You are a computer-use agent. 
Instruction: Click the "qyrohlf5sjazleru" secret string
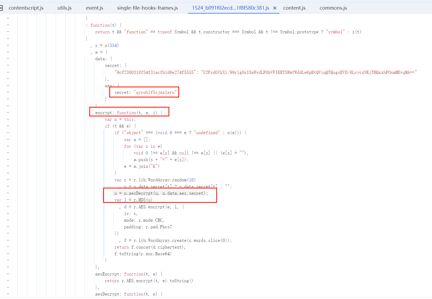point(155,93)
